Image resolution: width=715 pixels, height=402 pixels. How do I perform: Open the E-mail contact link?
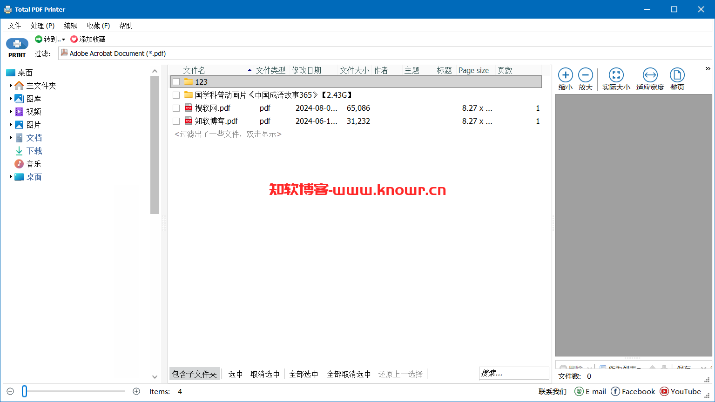point(590,392)
